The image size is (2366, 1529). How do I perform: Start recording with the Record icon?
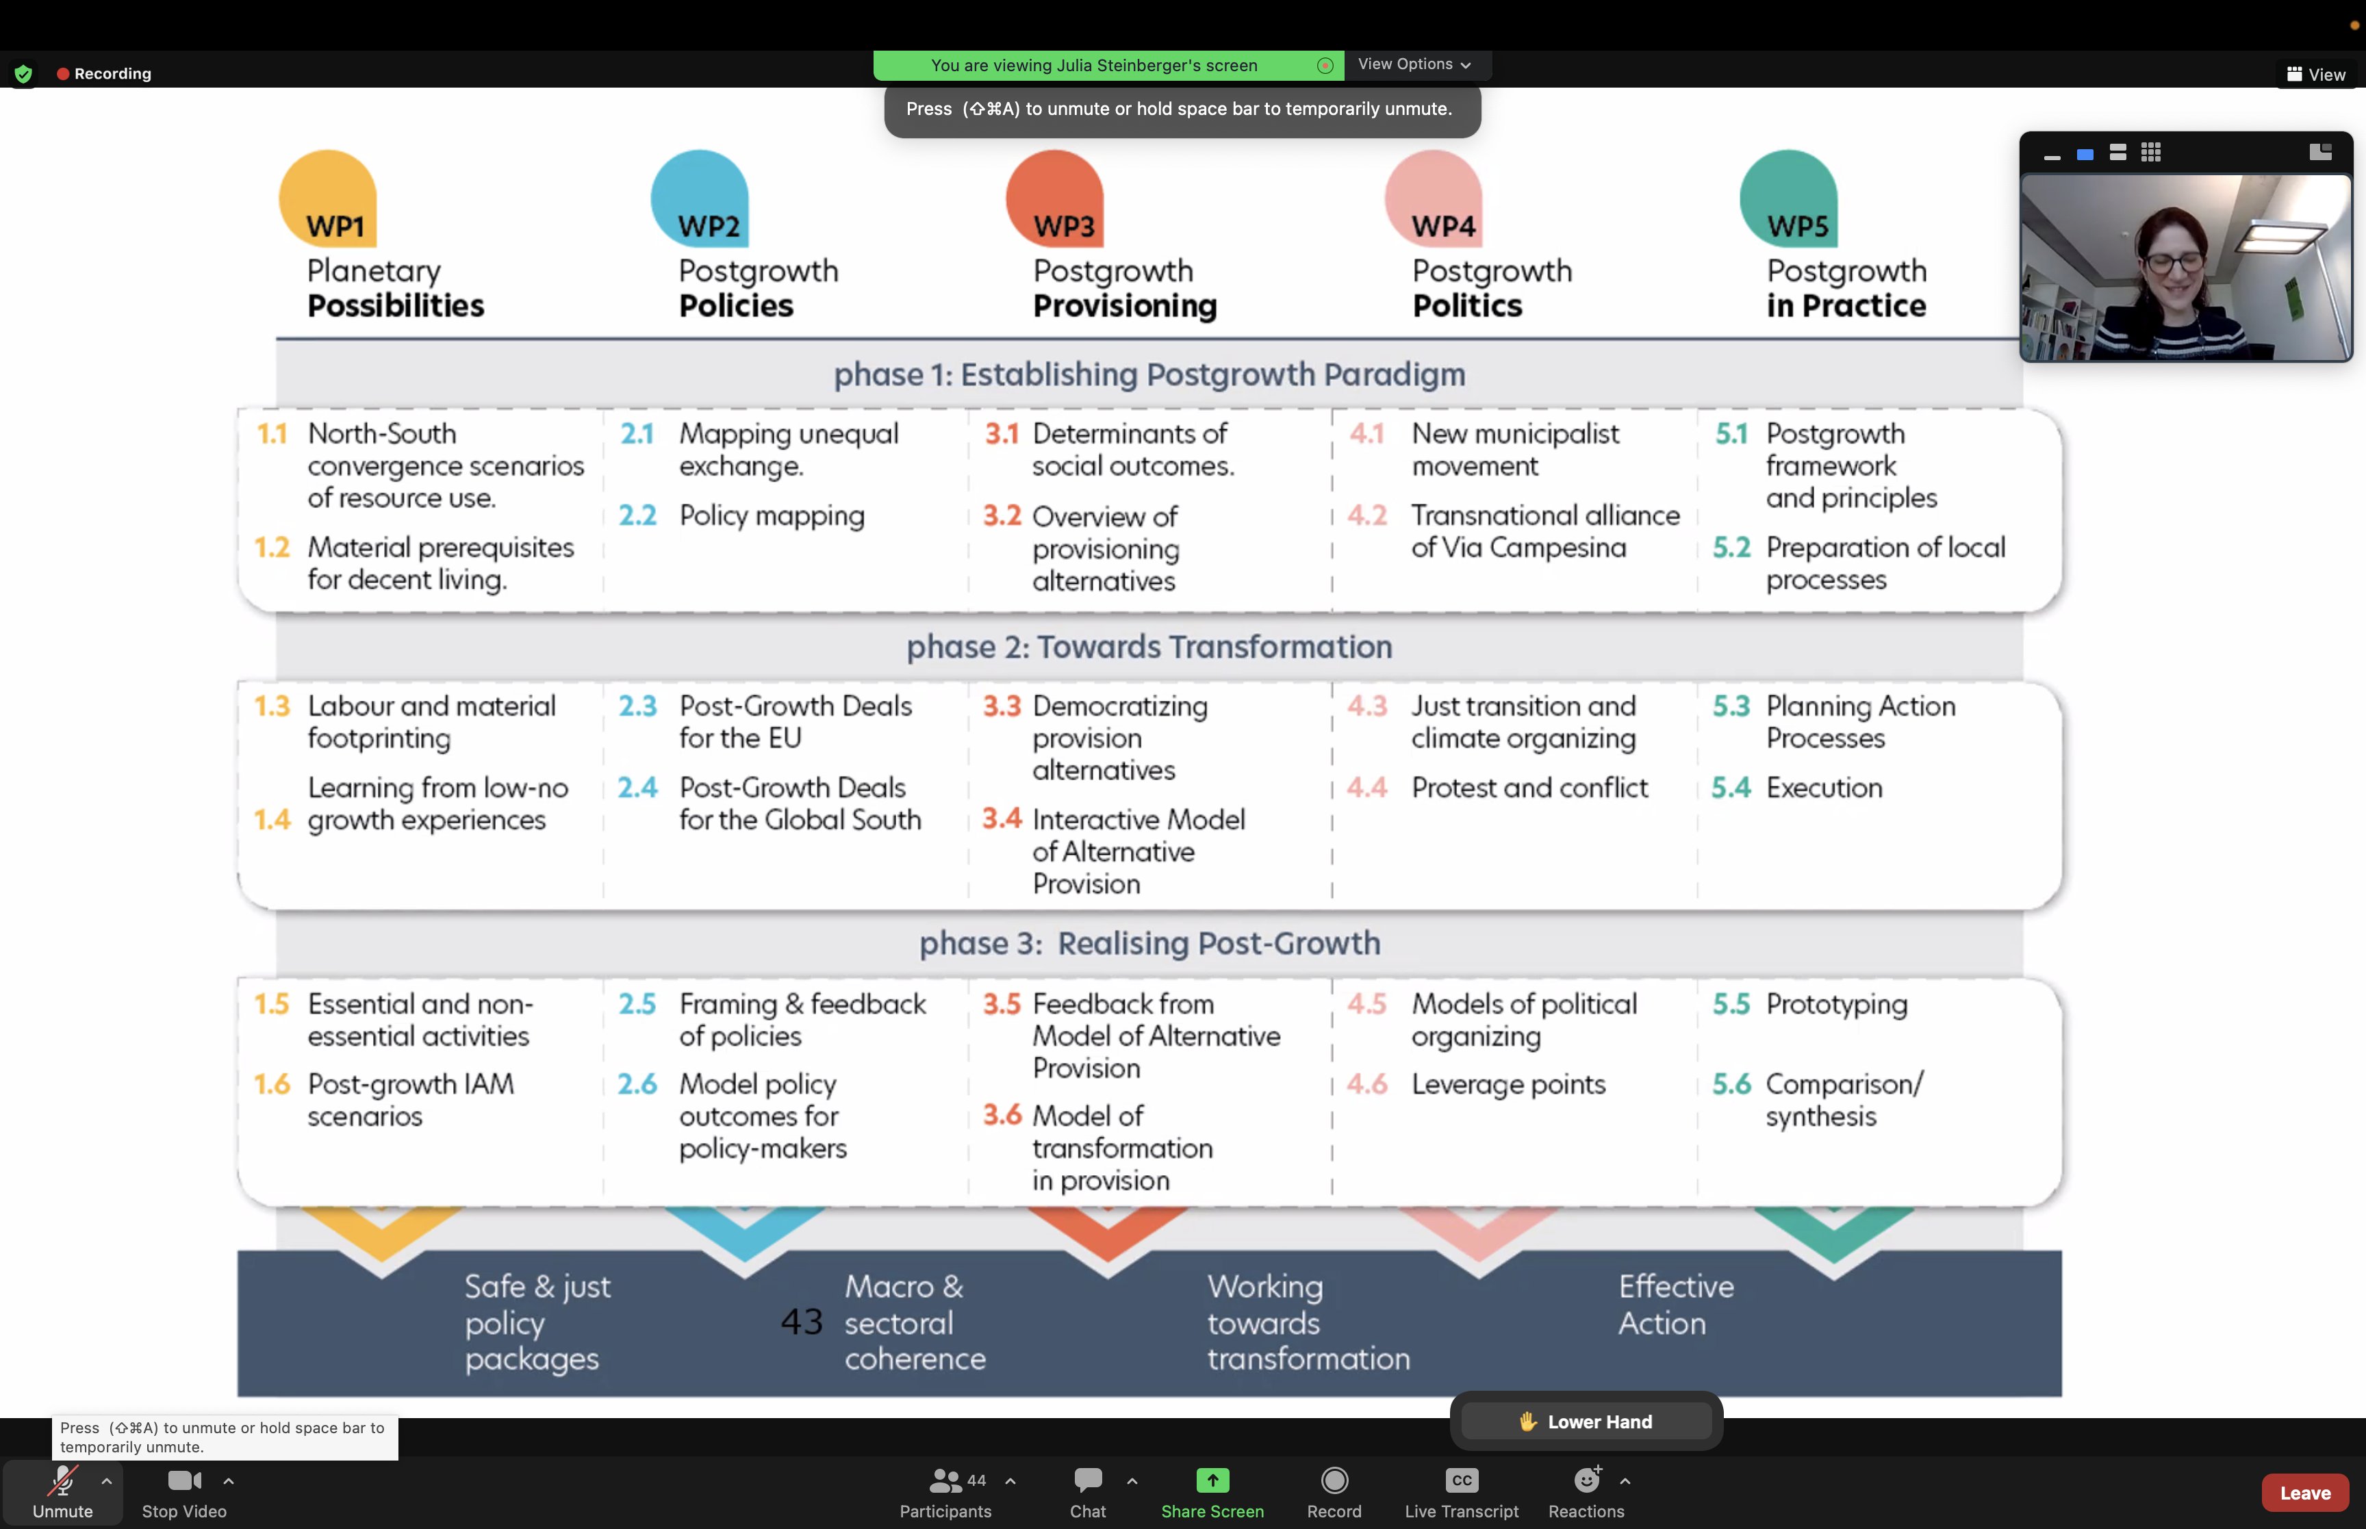click(x=1334, y=1480)
